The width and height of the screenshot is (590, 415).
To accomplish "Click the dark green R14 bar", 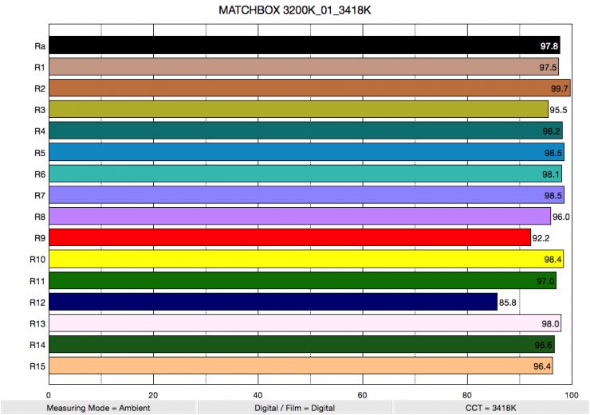I will tap(301, 345).
